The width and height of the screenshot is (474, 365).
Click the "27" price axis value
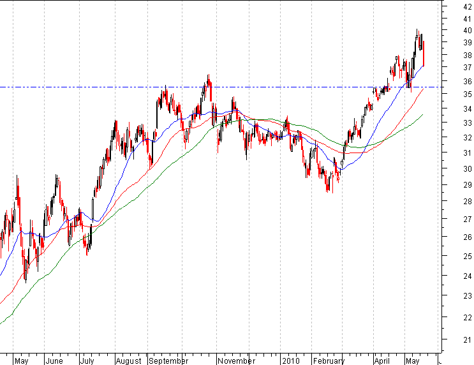point(468,220)
